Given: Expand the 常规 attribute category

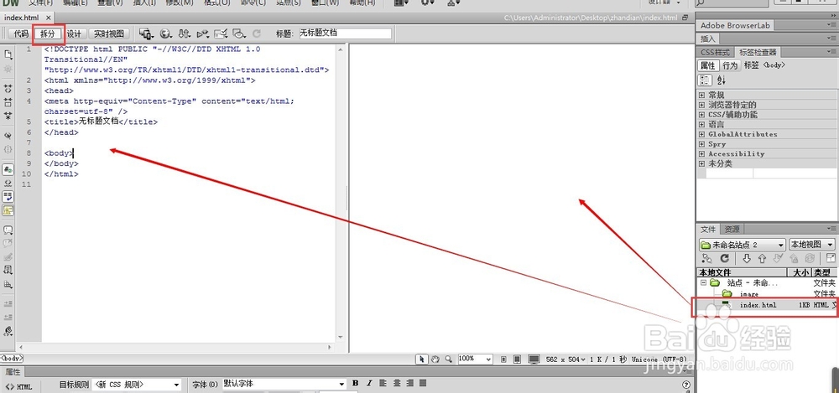Looking at the screenshot, I should pyautogui.click(x=701, y=95).
